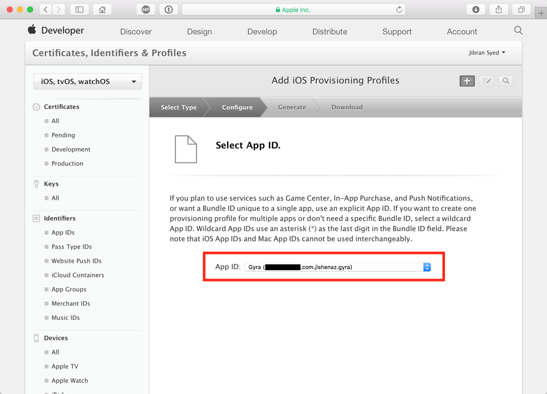Go to the Generate step
The image size is (547, 394).
[292, 107]
